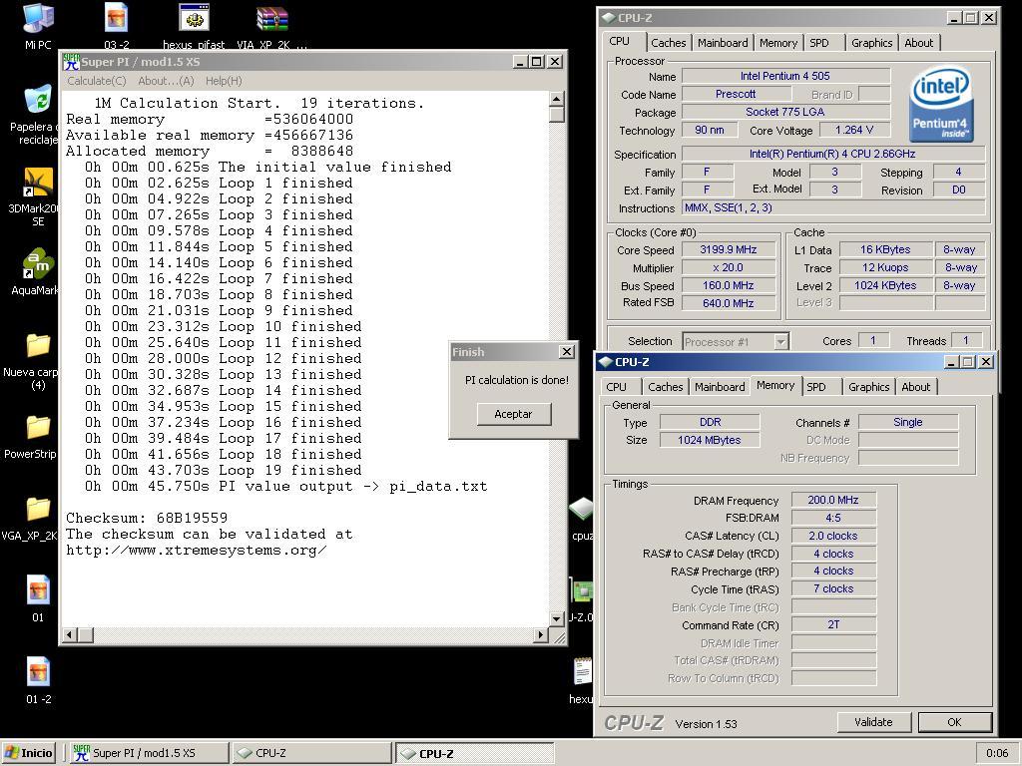Open the 01 -2 image file icon
Screen dimensions: 1022x766
coord(38,672)
